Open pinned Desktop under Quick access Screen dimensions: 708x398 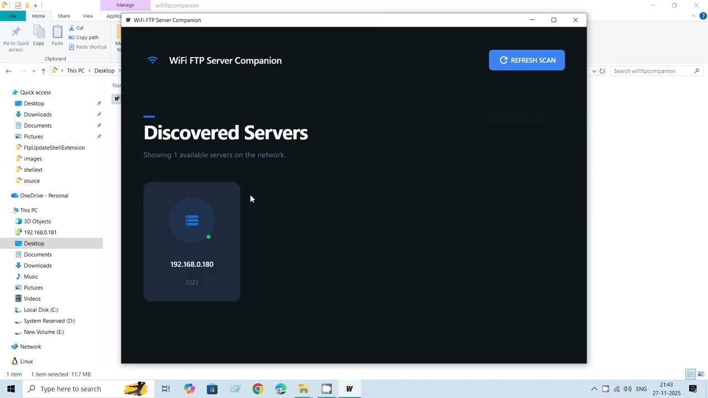[x=34, y=103]
